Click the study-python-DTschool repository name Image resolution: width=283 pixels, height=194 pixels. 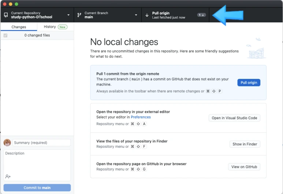click(x=31, y=17)
